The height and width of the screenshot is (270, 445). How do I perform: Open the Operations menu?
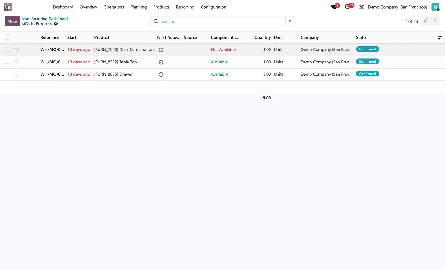click(114, 7)
